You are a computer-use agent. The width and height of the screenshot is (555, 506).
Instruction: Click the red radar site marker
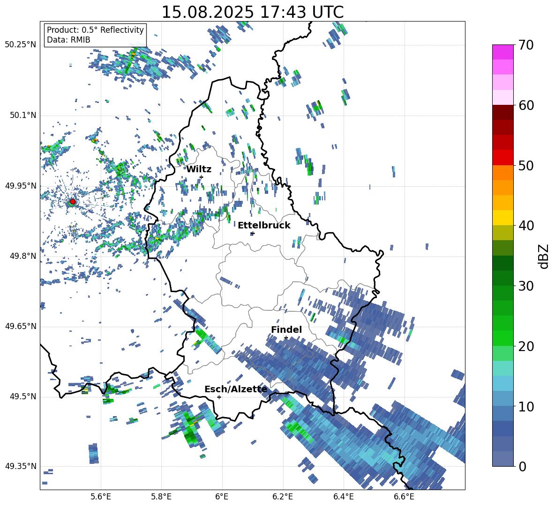point(73,201)
